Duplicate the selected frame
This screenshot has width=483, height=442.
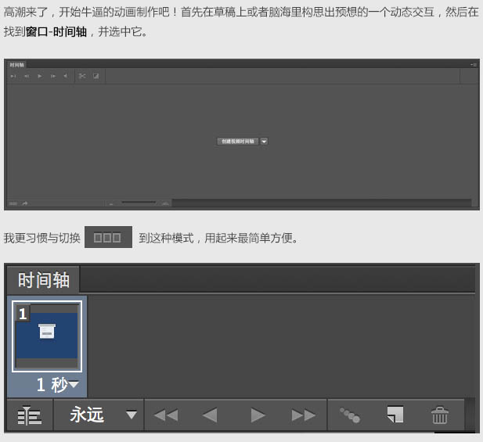point(395,415)
